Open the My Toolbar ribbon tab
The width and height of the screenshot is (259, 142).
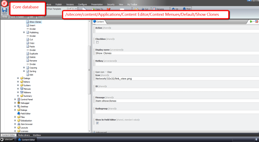point(132,5)
